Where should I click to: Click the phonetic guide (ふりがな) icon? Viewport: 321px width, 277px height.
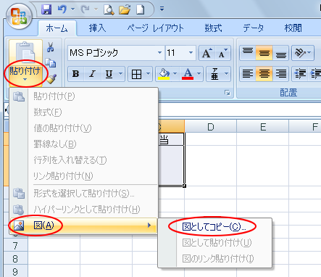pyautogui.click(x=214, y=74)
